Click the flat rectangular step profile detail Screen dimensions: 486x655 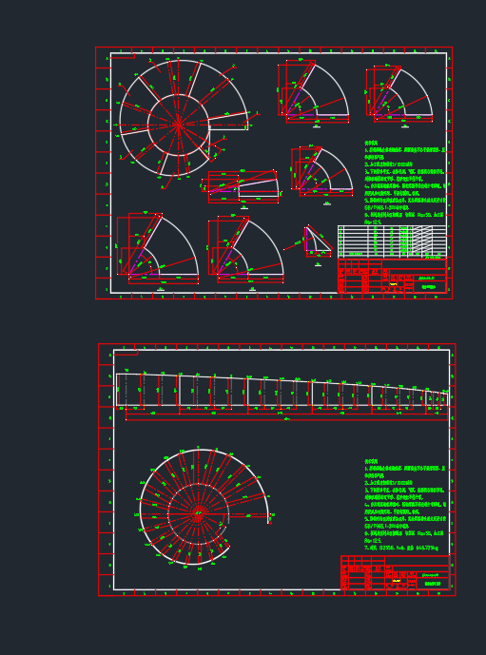click(243, 187)
